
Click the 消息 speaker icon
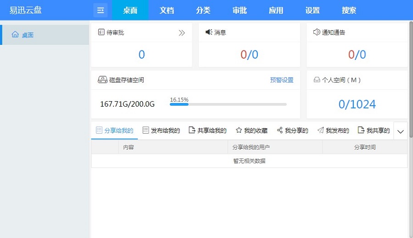click(x=209, y=32)
